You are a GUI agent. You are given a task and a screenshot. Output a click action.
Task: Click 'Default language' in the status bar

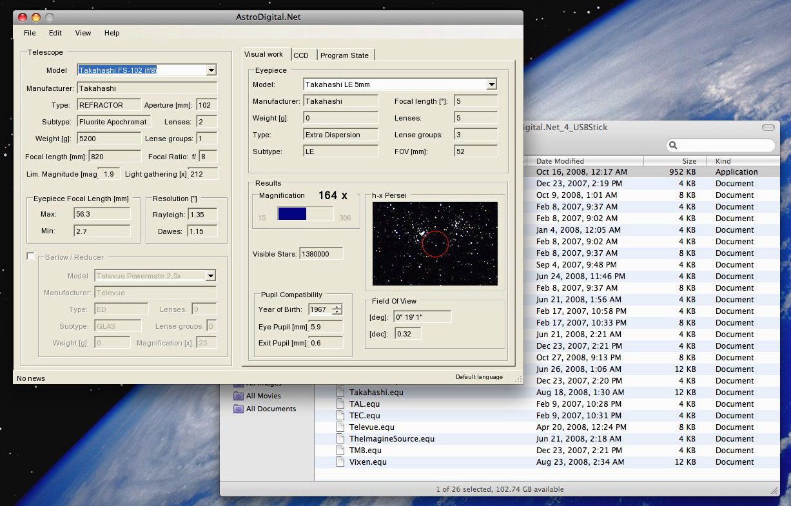(x=479, y=377)
